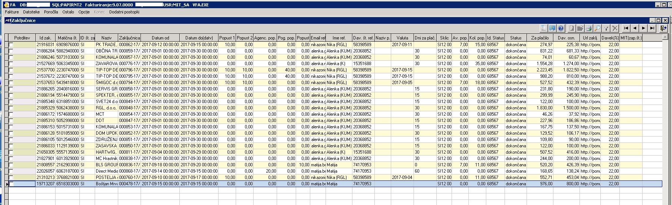Open search with the magnifying glass icon
This screenshot has height=205, width=672.
click(597, 28)
